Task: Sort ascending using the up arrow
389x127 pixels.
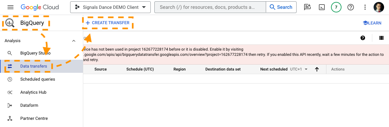Action: click(317, 70)
